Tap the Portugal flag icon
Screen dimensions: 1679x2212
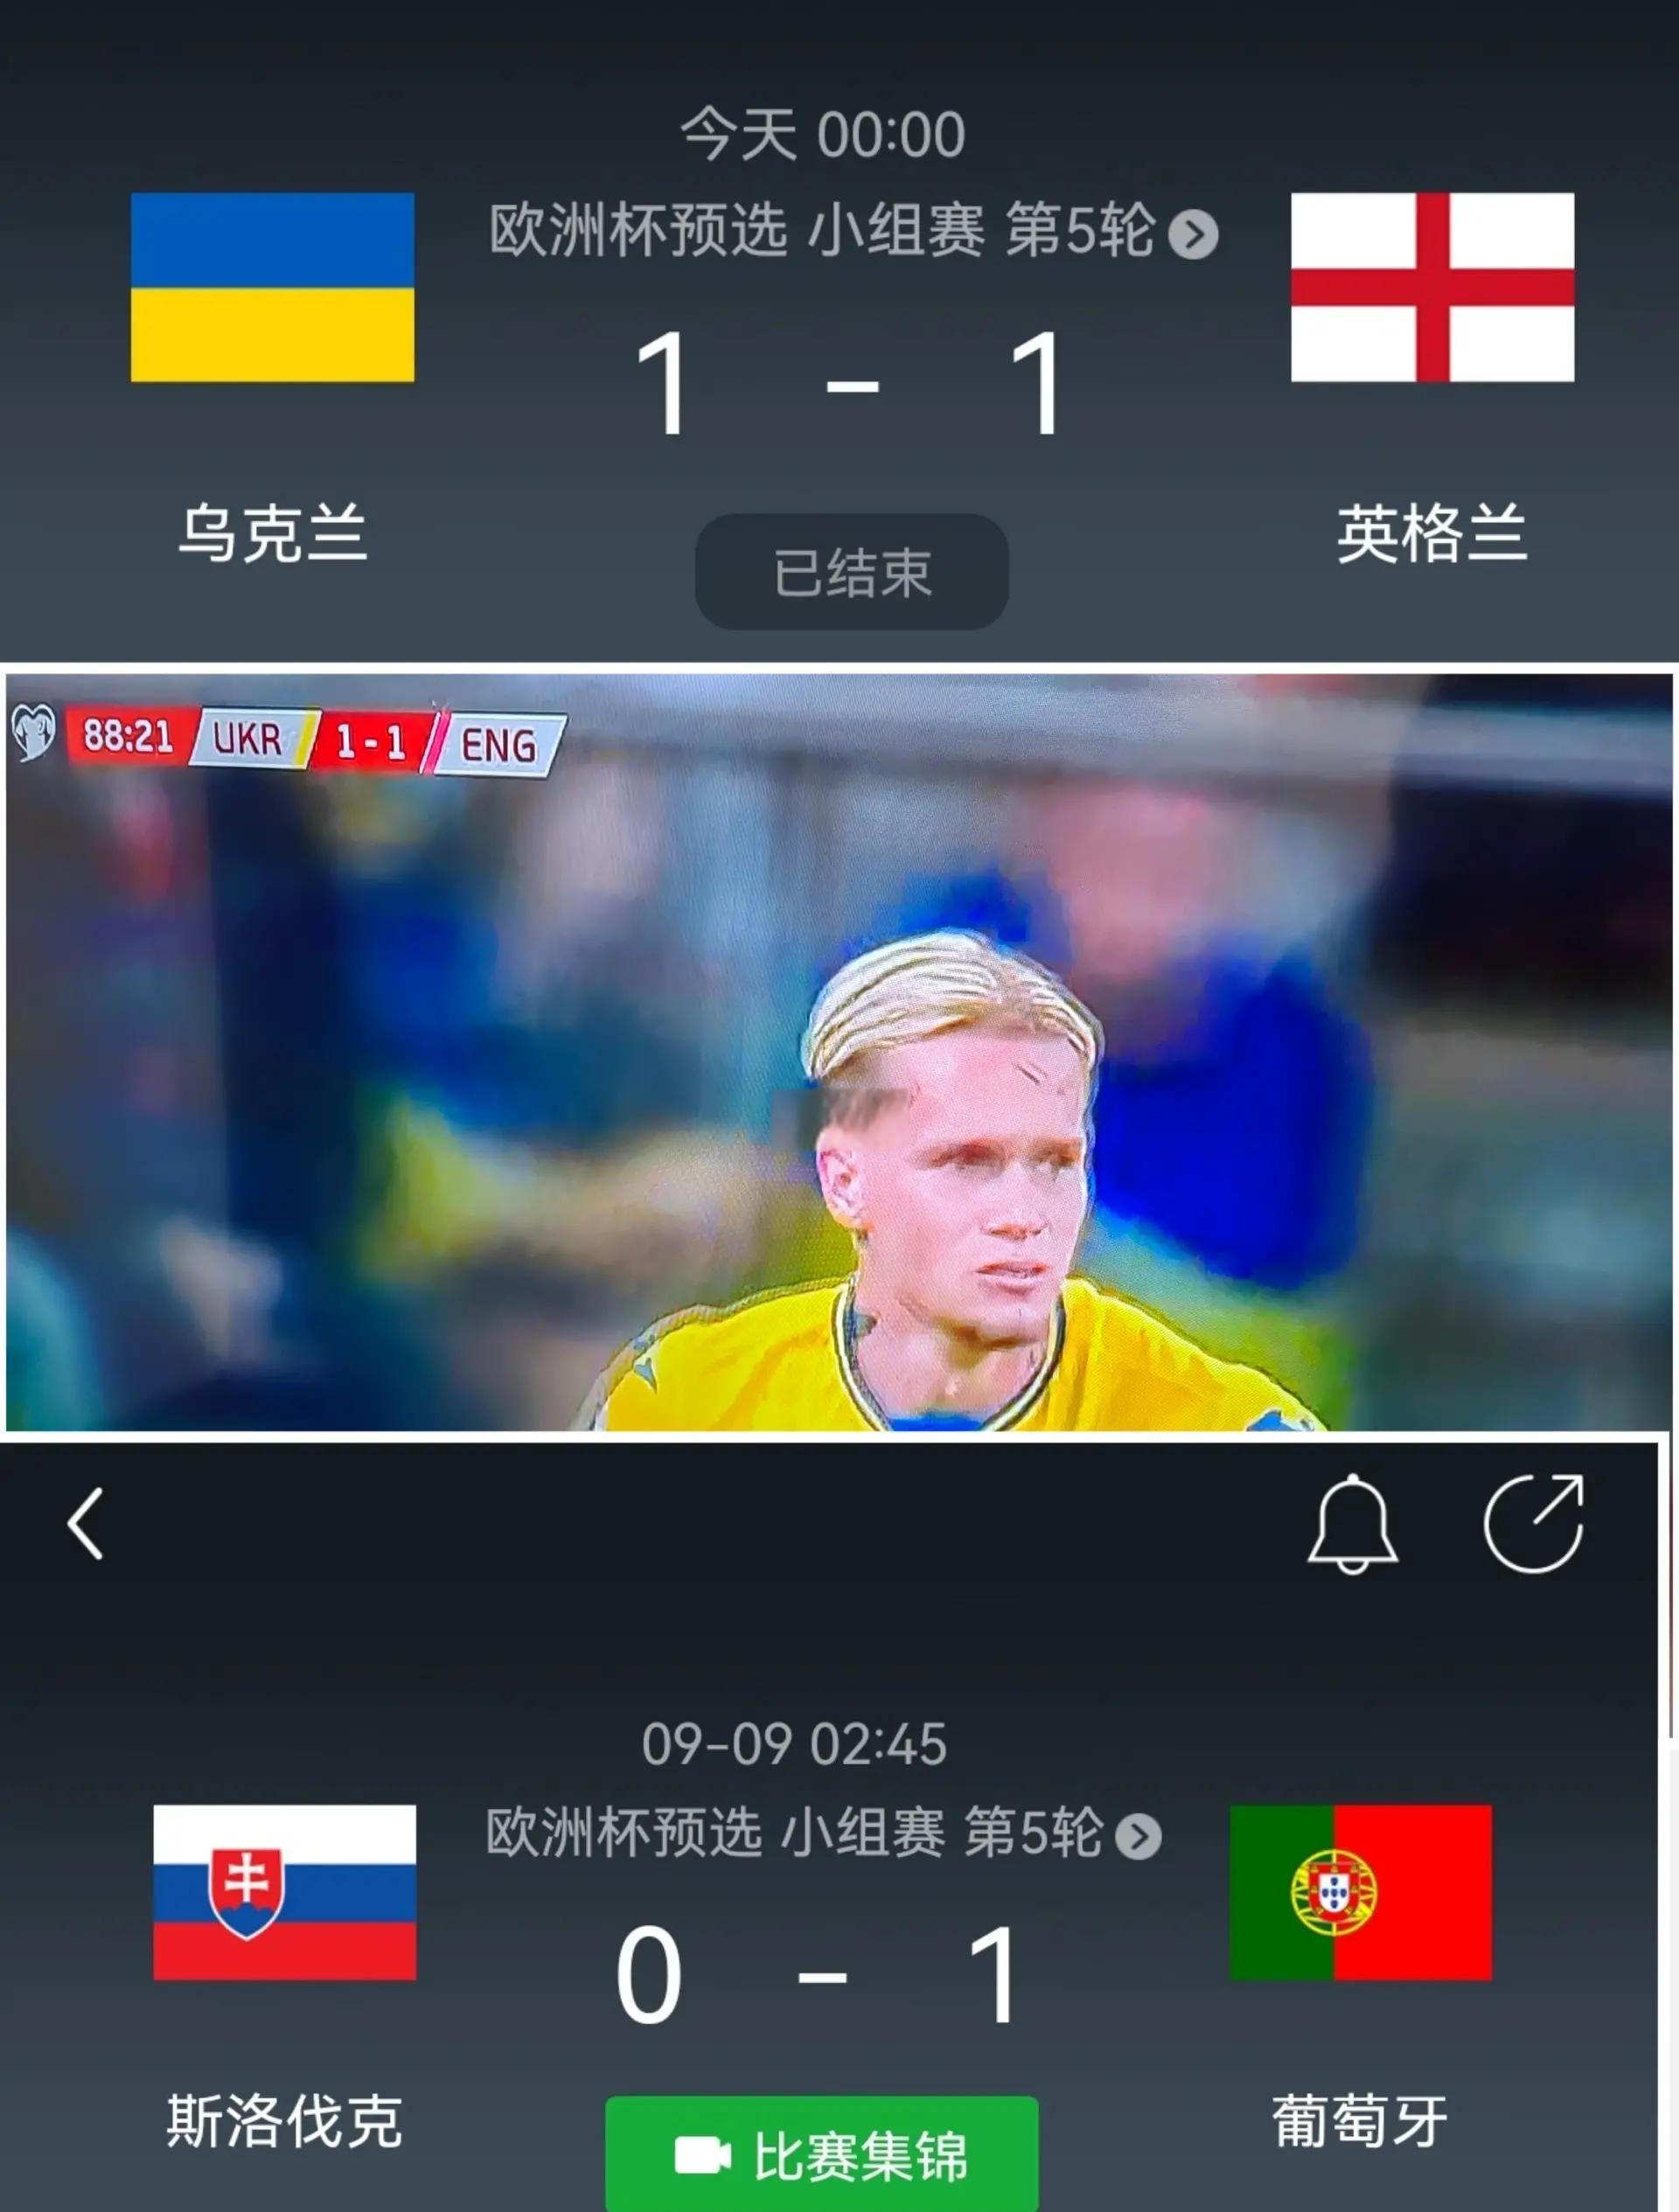(x=1360, y=1892)
